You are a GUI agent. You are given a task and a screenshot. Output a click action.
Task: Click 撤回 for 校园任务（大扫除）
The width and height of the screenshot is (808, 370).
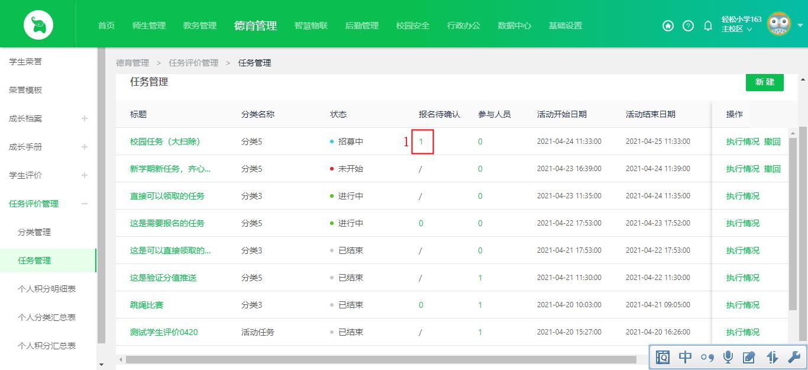[x=773, y=141]
